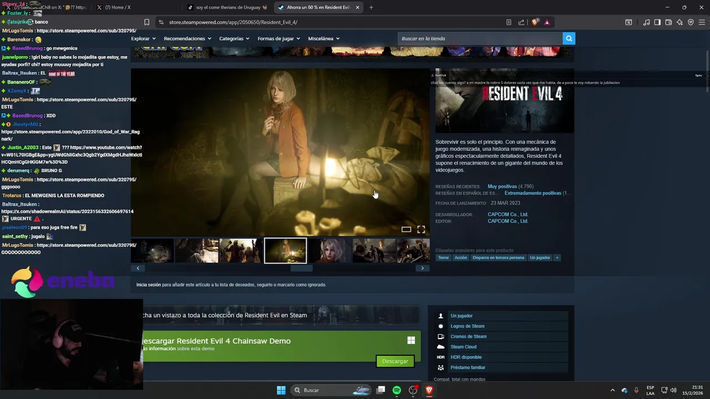Select the first dark thumbnail in the strip

coord(153,250)
